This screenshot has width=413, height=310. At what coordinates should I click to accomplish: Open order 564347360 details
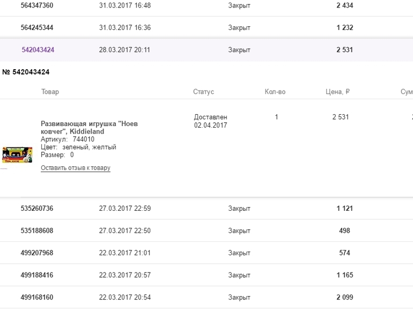(36, 5)
